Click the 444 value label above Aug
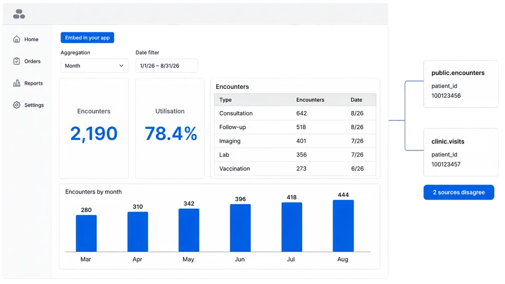The height and width of the screenshot is (284, 505). 344,195
